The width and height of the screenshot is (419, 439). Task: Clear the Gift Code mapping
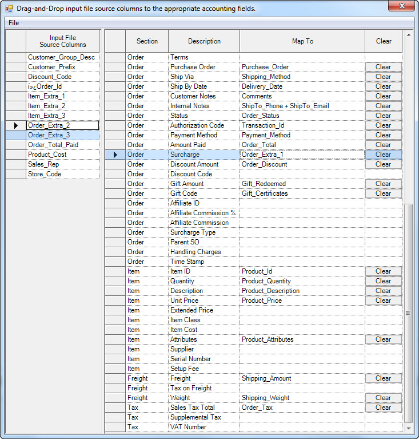pos(383,193)
